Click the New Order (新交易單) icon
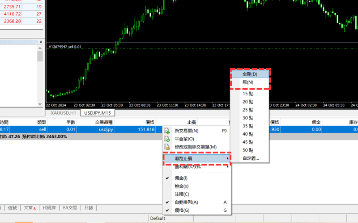This screenshot has width=358, height=223. coord(167,131)
